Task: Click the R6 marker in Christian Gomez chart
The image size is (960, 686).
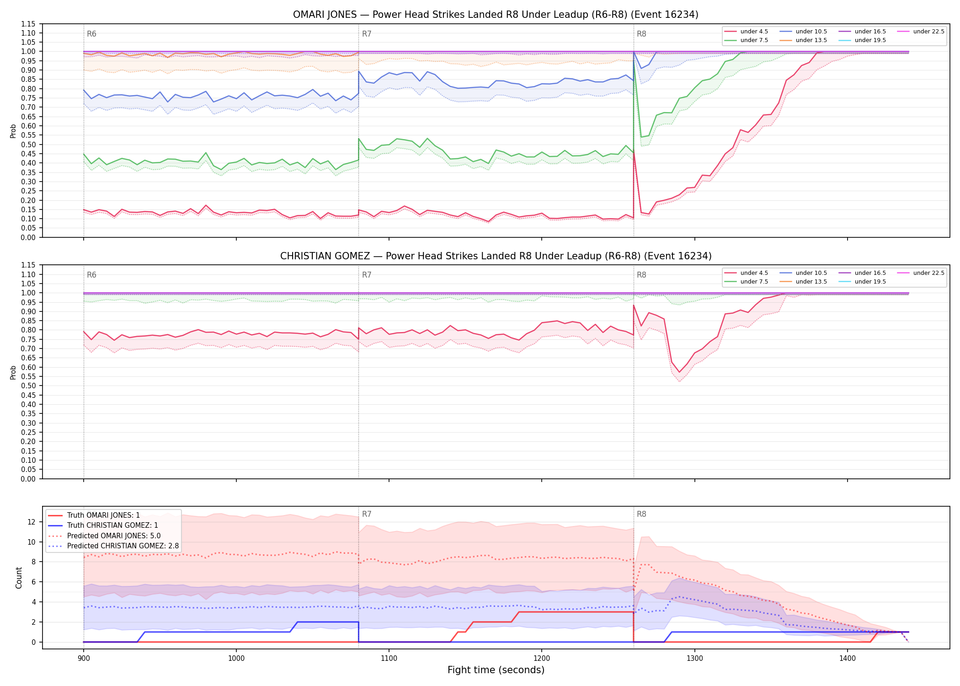Action: [91, 275]
